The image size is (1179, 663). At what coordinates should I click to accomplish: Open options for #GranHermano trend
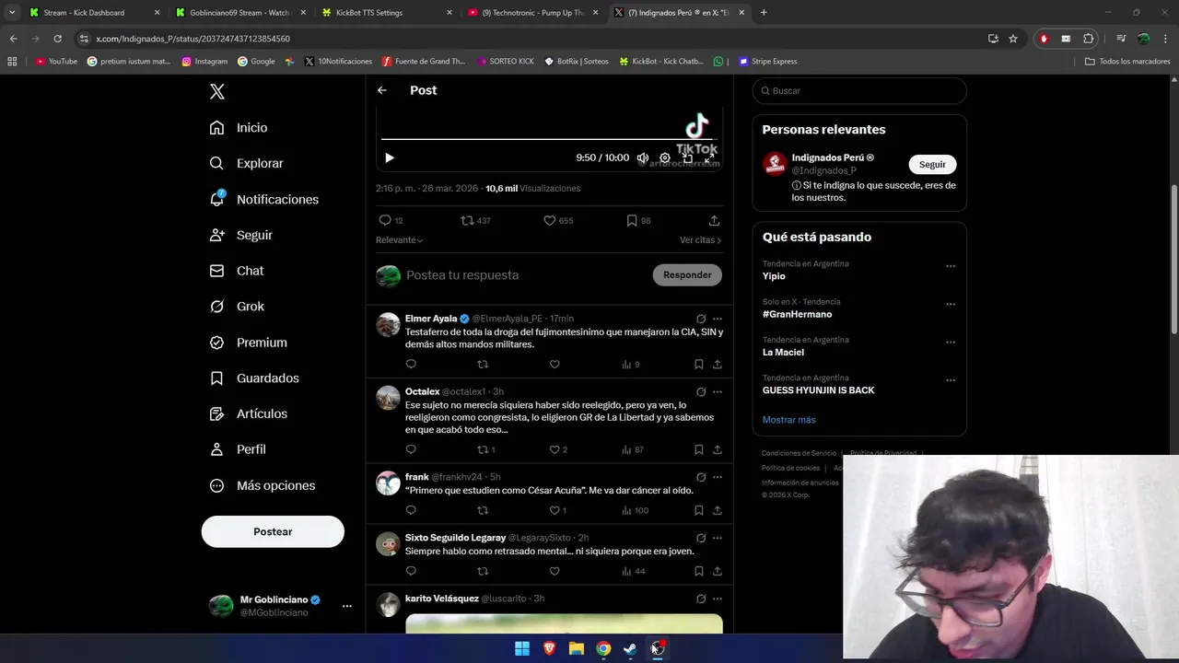point(951,304)
